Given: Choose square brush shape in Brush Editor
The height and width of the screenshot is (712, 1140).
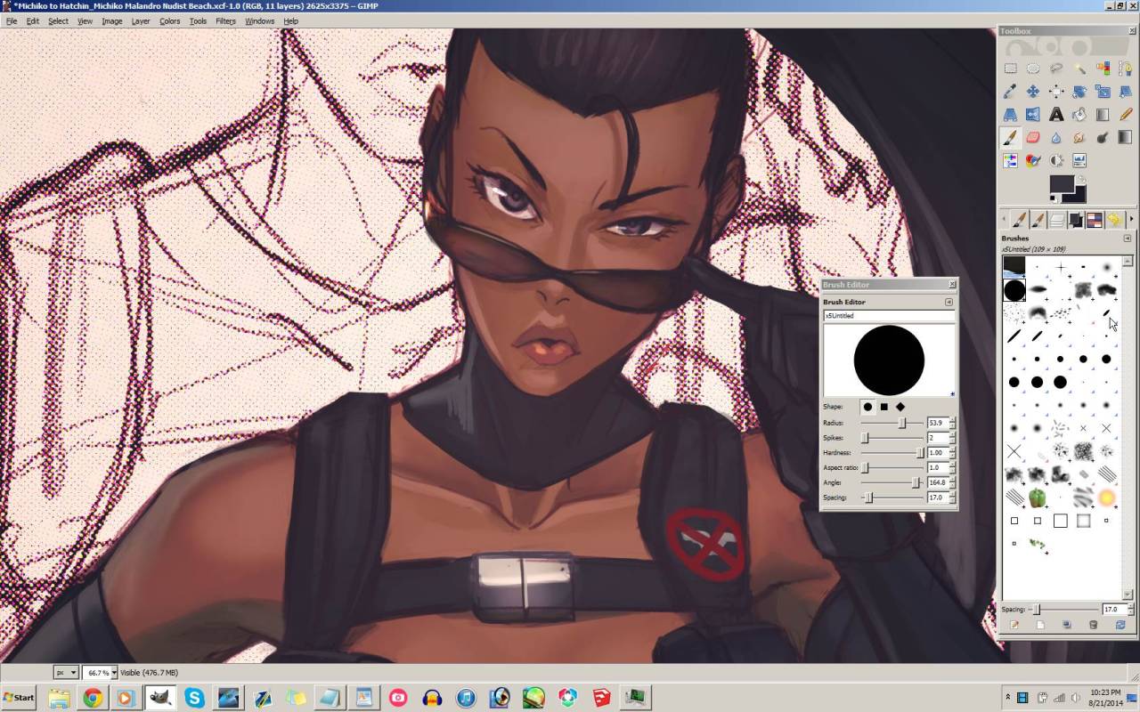Looking at the screenshot, I should point(883,407).
